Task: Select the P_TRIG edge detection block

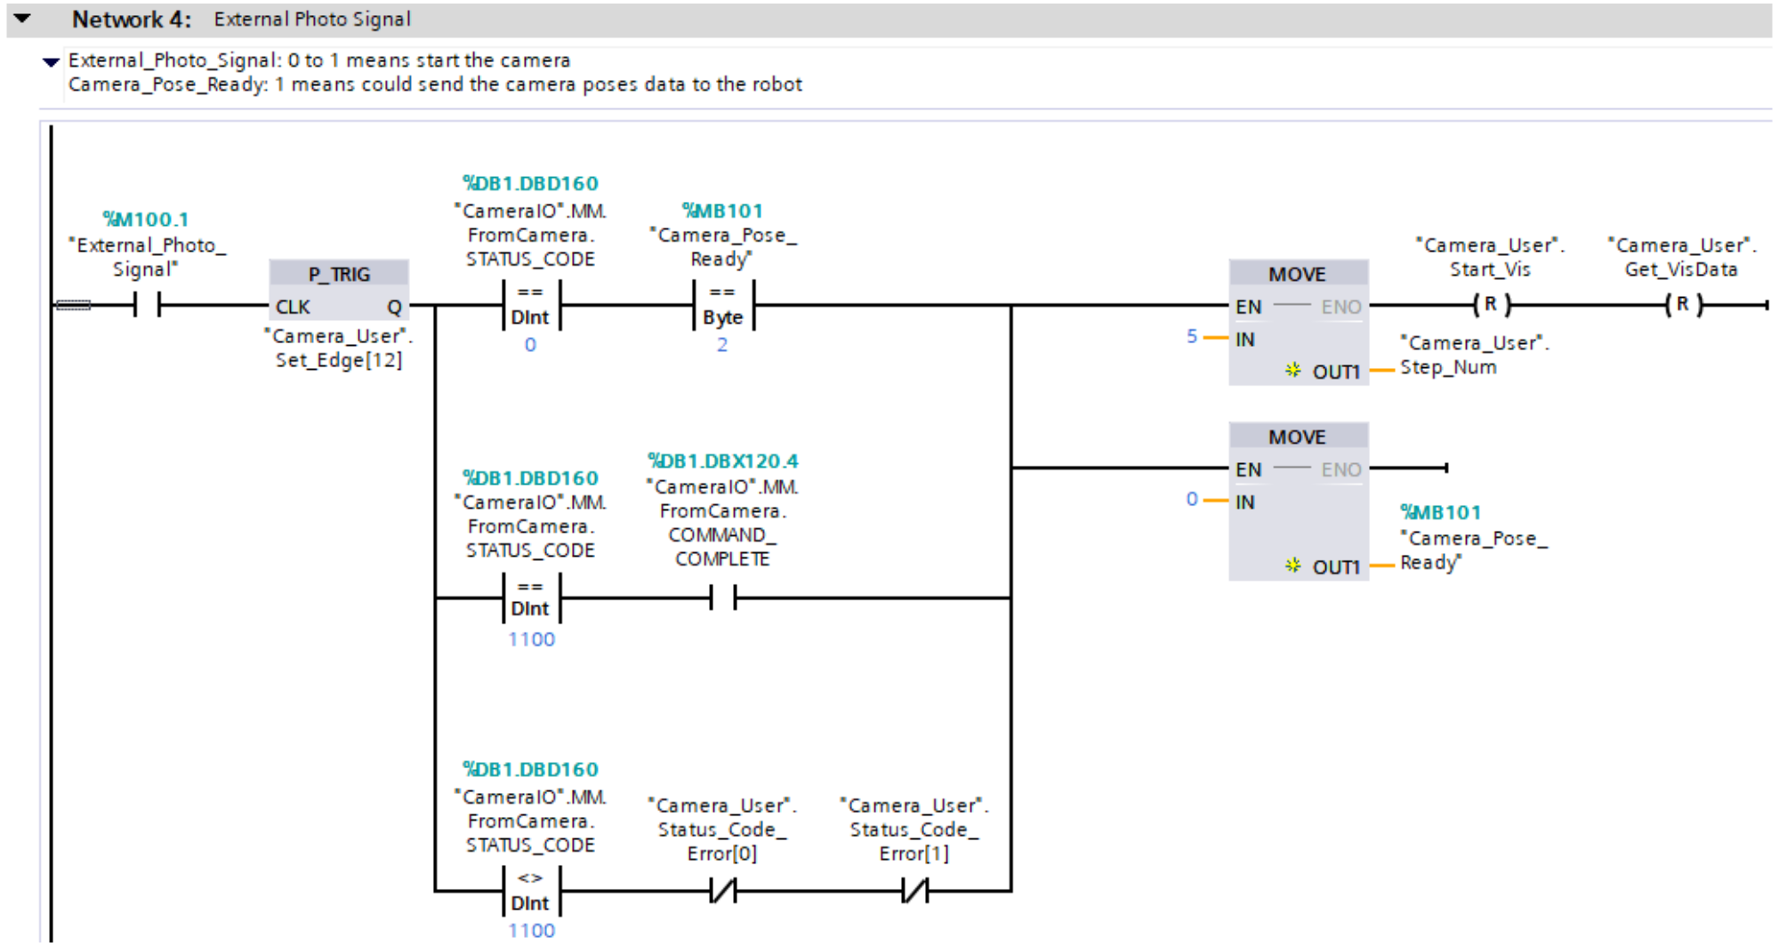Action: tap(339, 274)
